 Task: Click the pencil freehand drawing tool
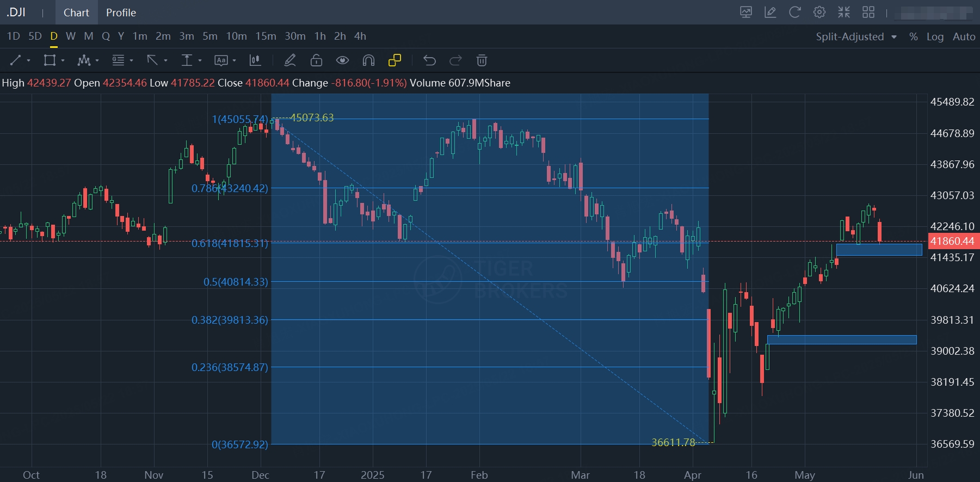coord(290,60)
